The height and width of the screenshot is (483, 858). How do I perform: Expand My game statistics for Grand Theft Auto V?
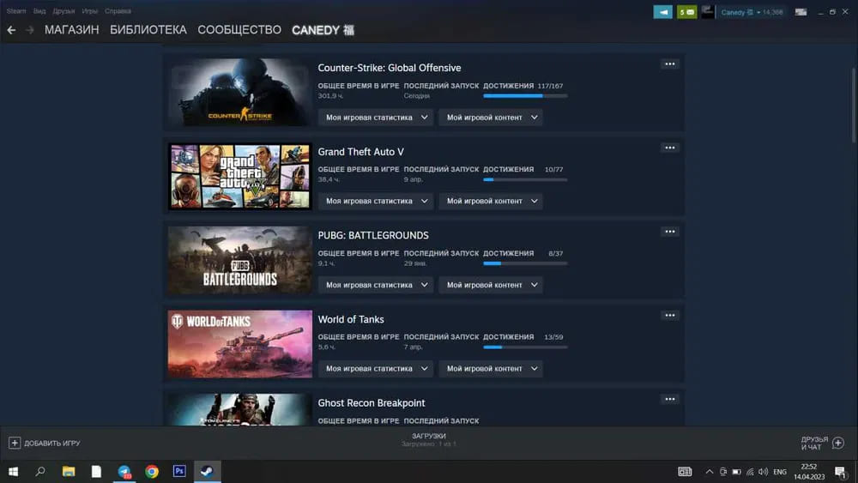(x=376, y=201)
